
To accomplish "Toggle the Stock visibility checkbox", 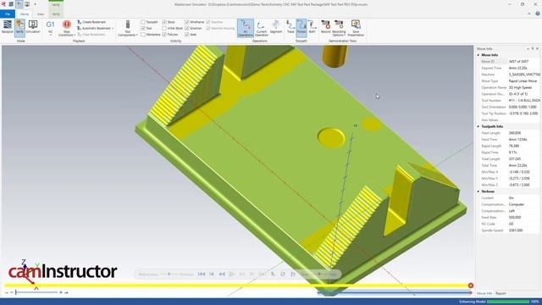I will [x=164, y=22].
